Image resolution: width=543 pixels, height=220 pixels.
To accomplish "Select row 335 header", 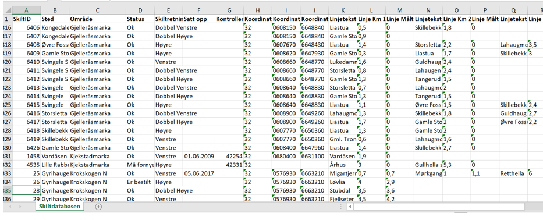I will tap(7, 190).
